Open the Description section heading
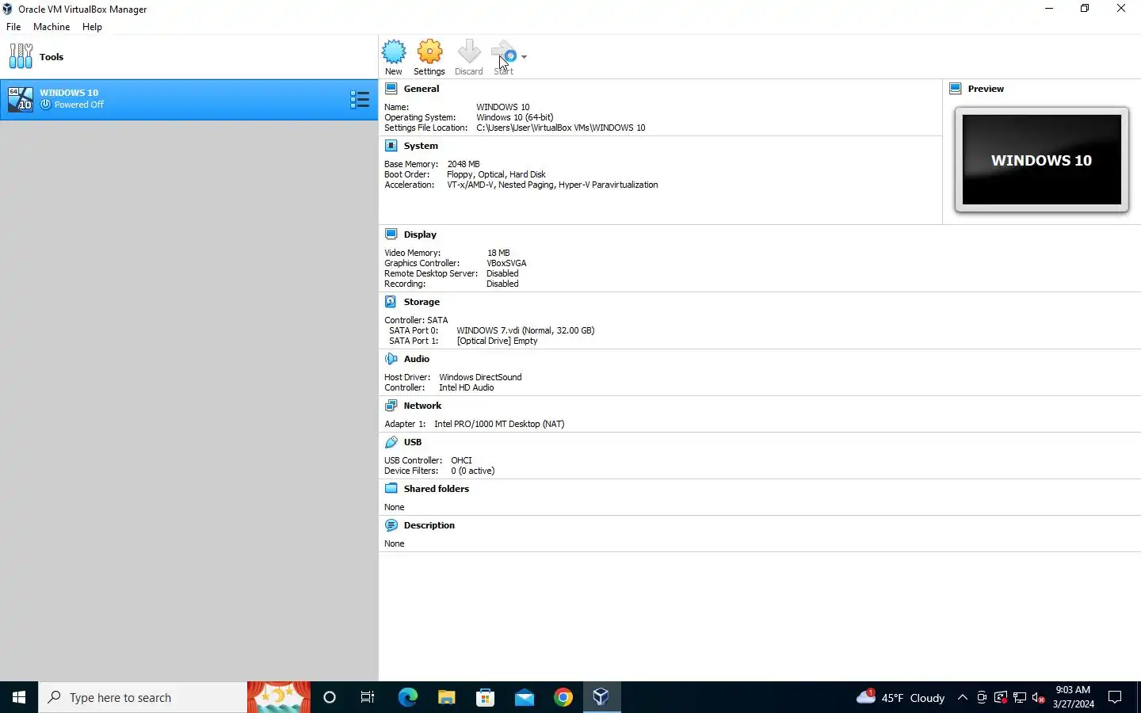Image resolution: width=1141 pixels, height=713 pixels. tap(429, 525)
